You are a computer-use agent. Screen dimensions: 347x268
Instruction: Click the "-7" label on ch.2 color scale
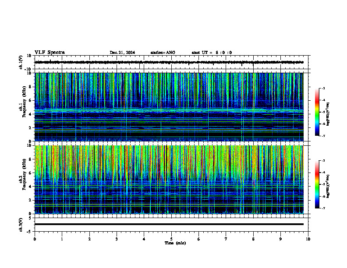(323, 208)
